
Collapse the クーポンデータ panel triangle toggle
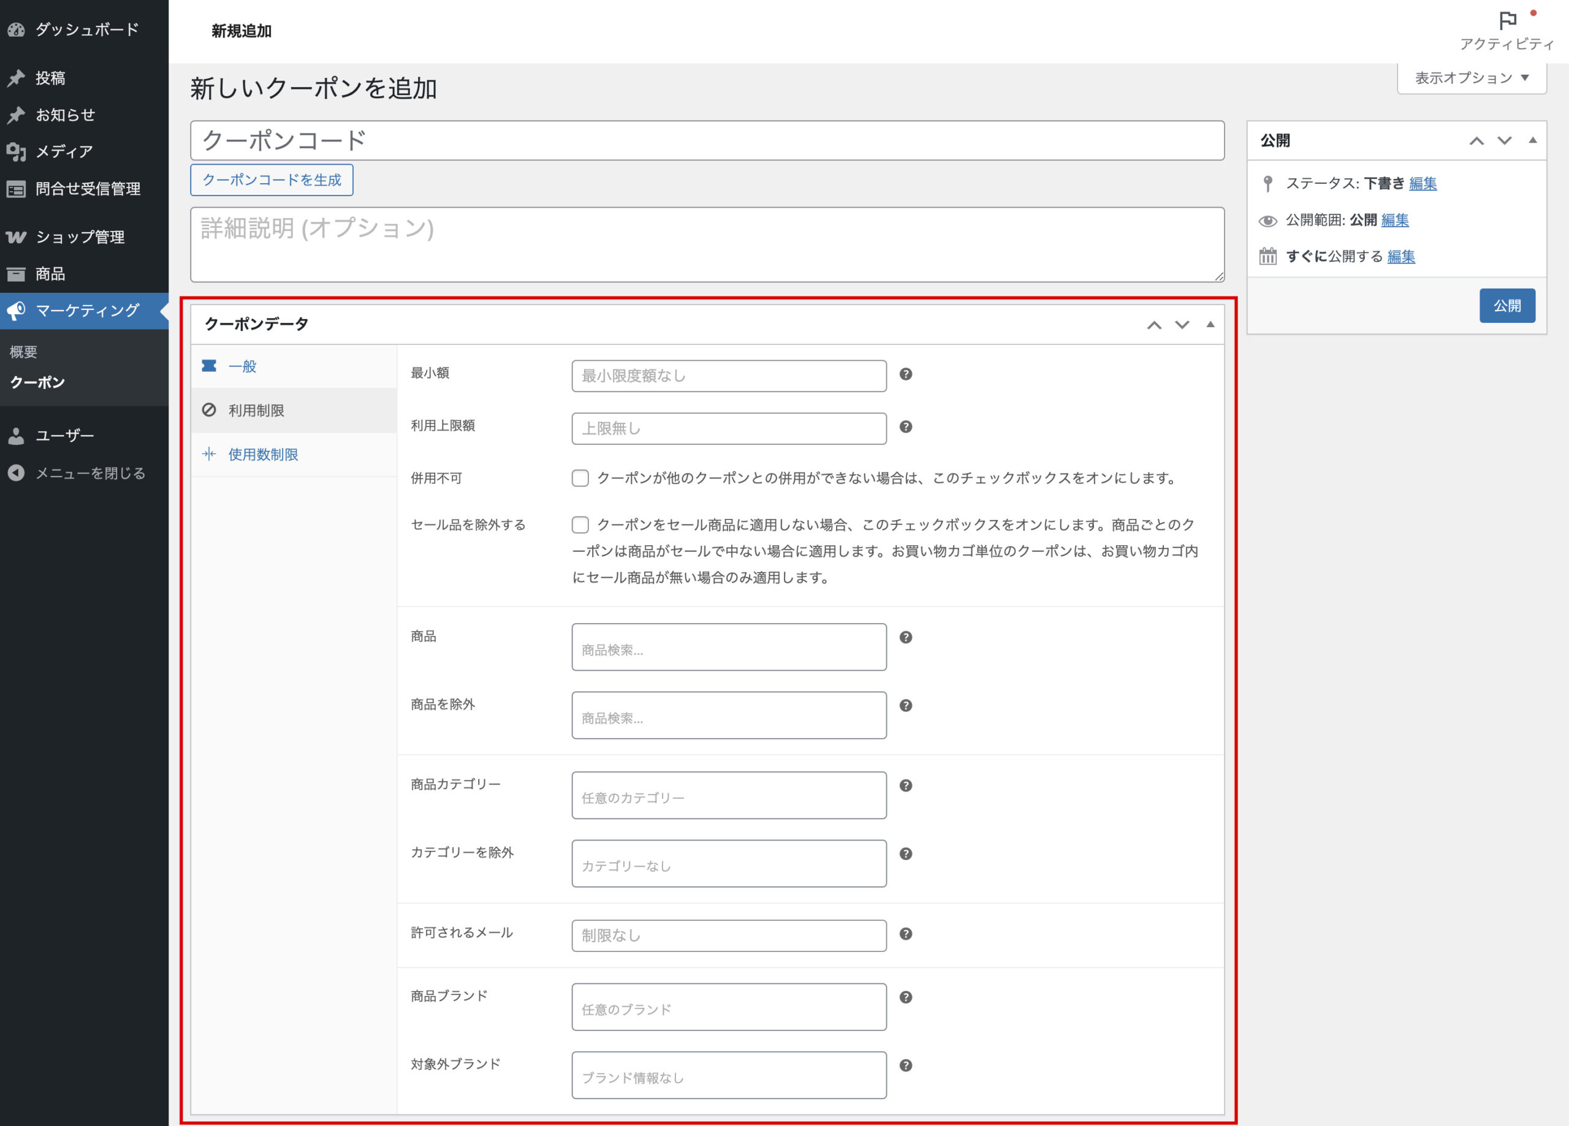coord(1210,324)
